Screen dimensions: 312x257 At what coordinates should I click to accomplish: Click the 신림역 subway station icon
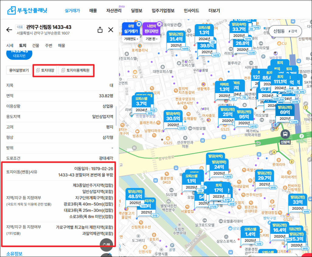(285, 134)
